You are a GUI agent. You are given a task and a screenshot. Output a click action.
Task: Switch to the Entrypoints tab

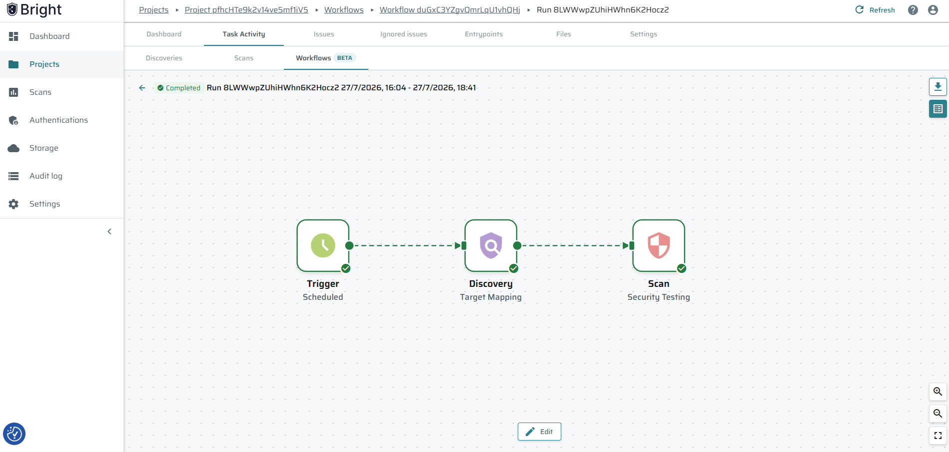[x=484, y=34]
